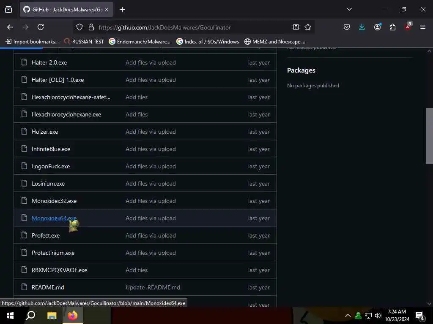Open the uBlock Origin extension icon
The width and height of the screenshot is (433, 324).
point(408,27)
